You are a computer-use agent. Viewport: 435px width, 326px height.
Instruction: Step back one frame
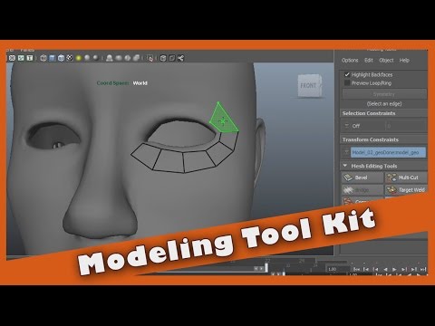click(366, 269)
